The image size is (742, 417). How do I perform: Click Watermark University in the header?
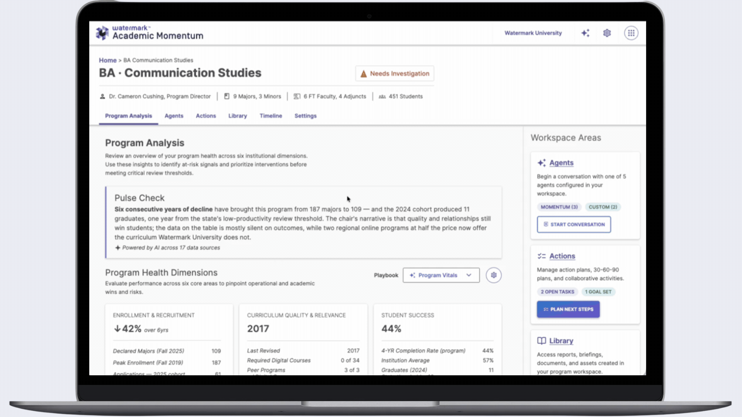pos(533,33)
